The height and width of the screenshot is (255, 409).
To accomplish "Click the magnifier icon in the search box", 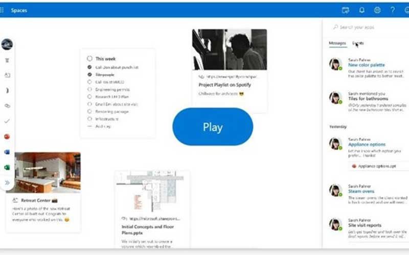I will [x=335, y=27].
